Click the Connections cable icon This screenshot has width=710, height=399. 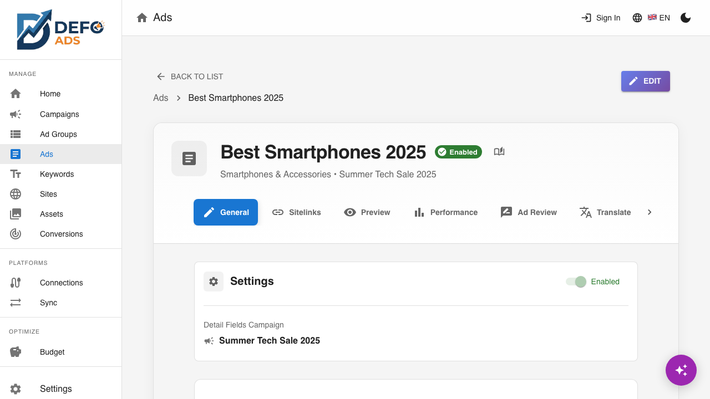(16, 283)
